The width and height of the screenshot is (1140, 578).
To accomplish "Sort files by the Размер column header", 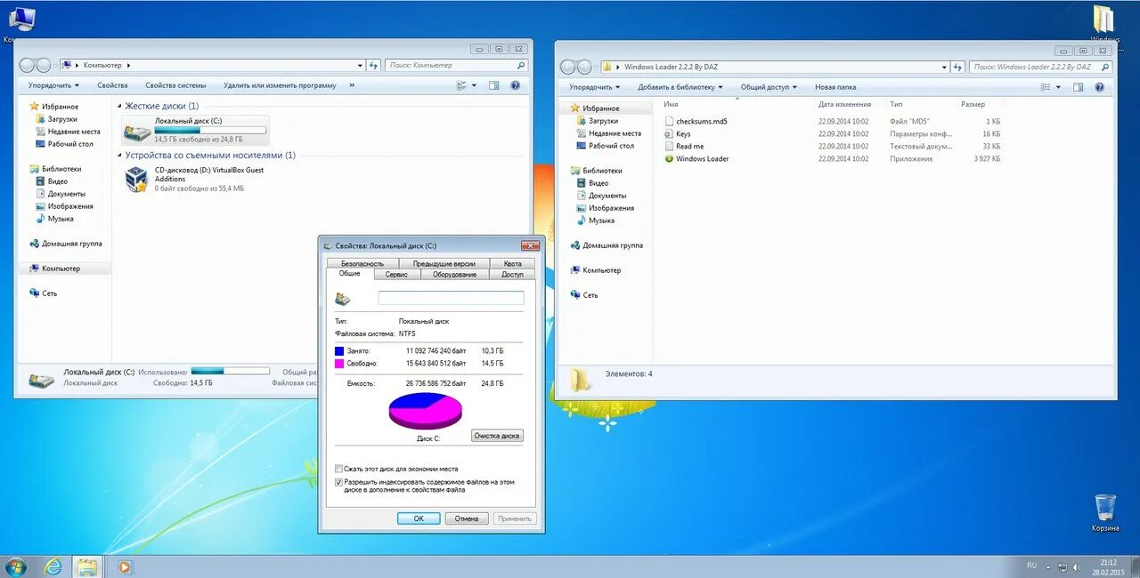I will 973,104.
